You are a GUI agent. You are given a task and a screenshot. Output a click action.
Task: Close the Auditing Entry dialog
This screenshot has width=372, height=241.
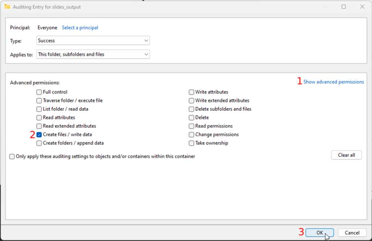click(x=362, y=7)
